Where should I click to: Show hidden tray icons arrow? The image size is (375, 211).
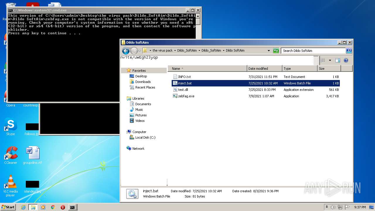(x=327, y=207)
